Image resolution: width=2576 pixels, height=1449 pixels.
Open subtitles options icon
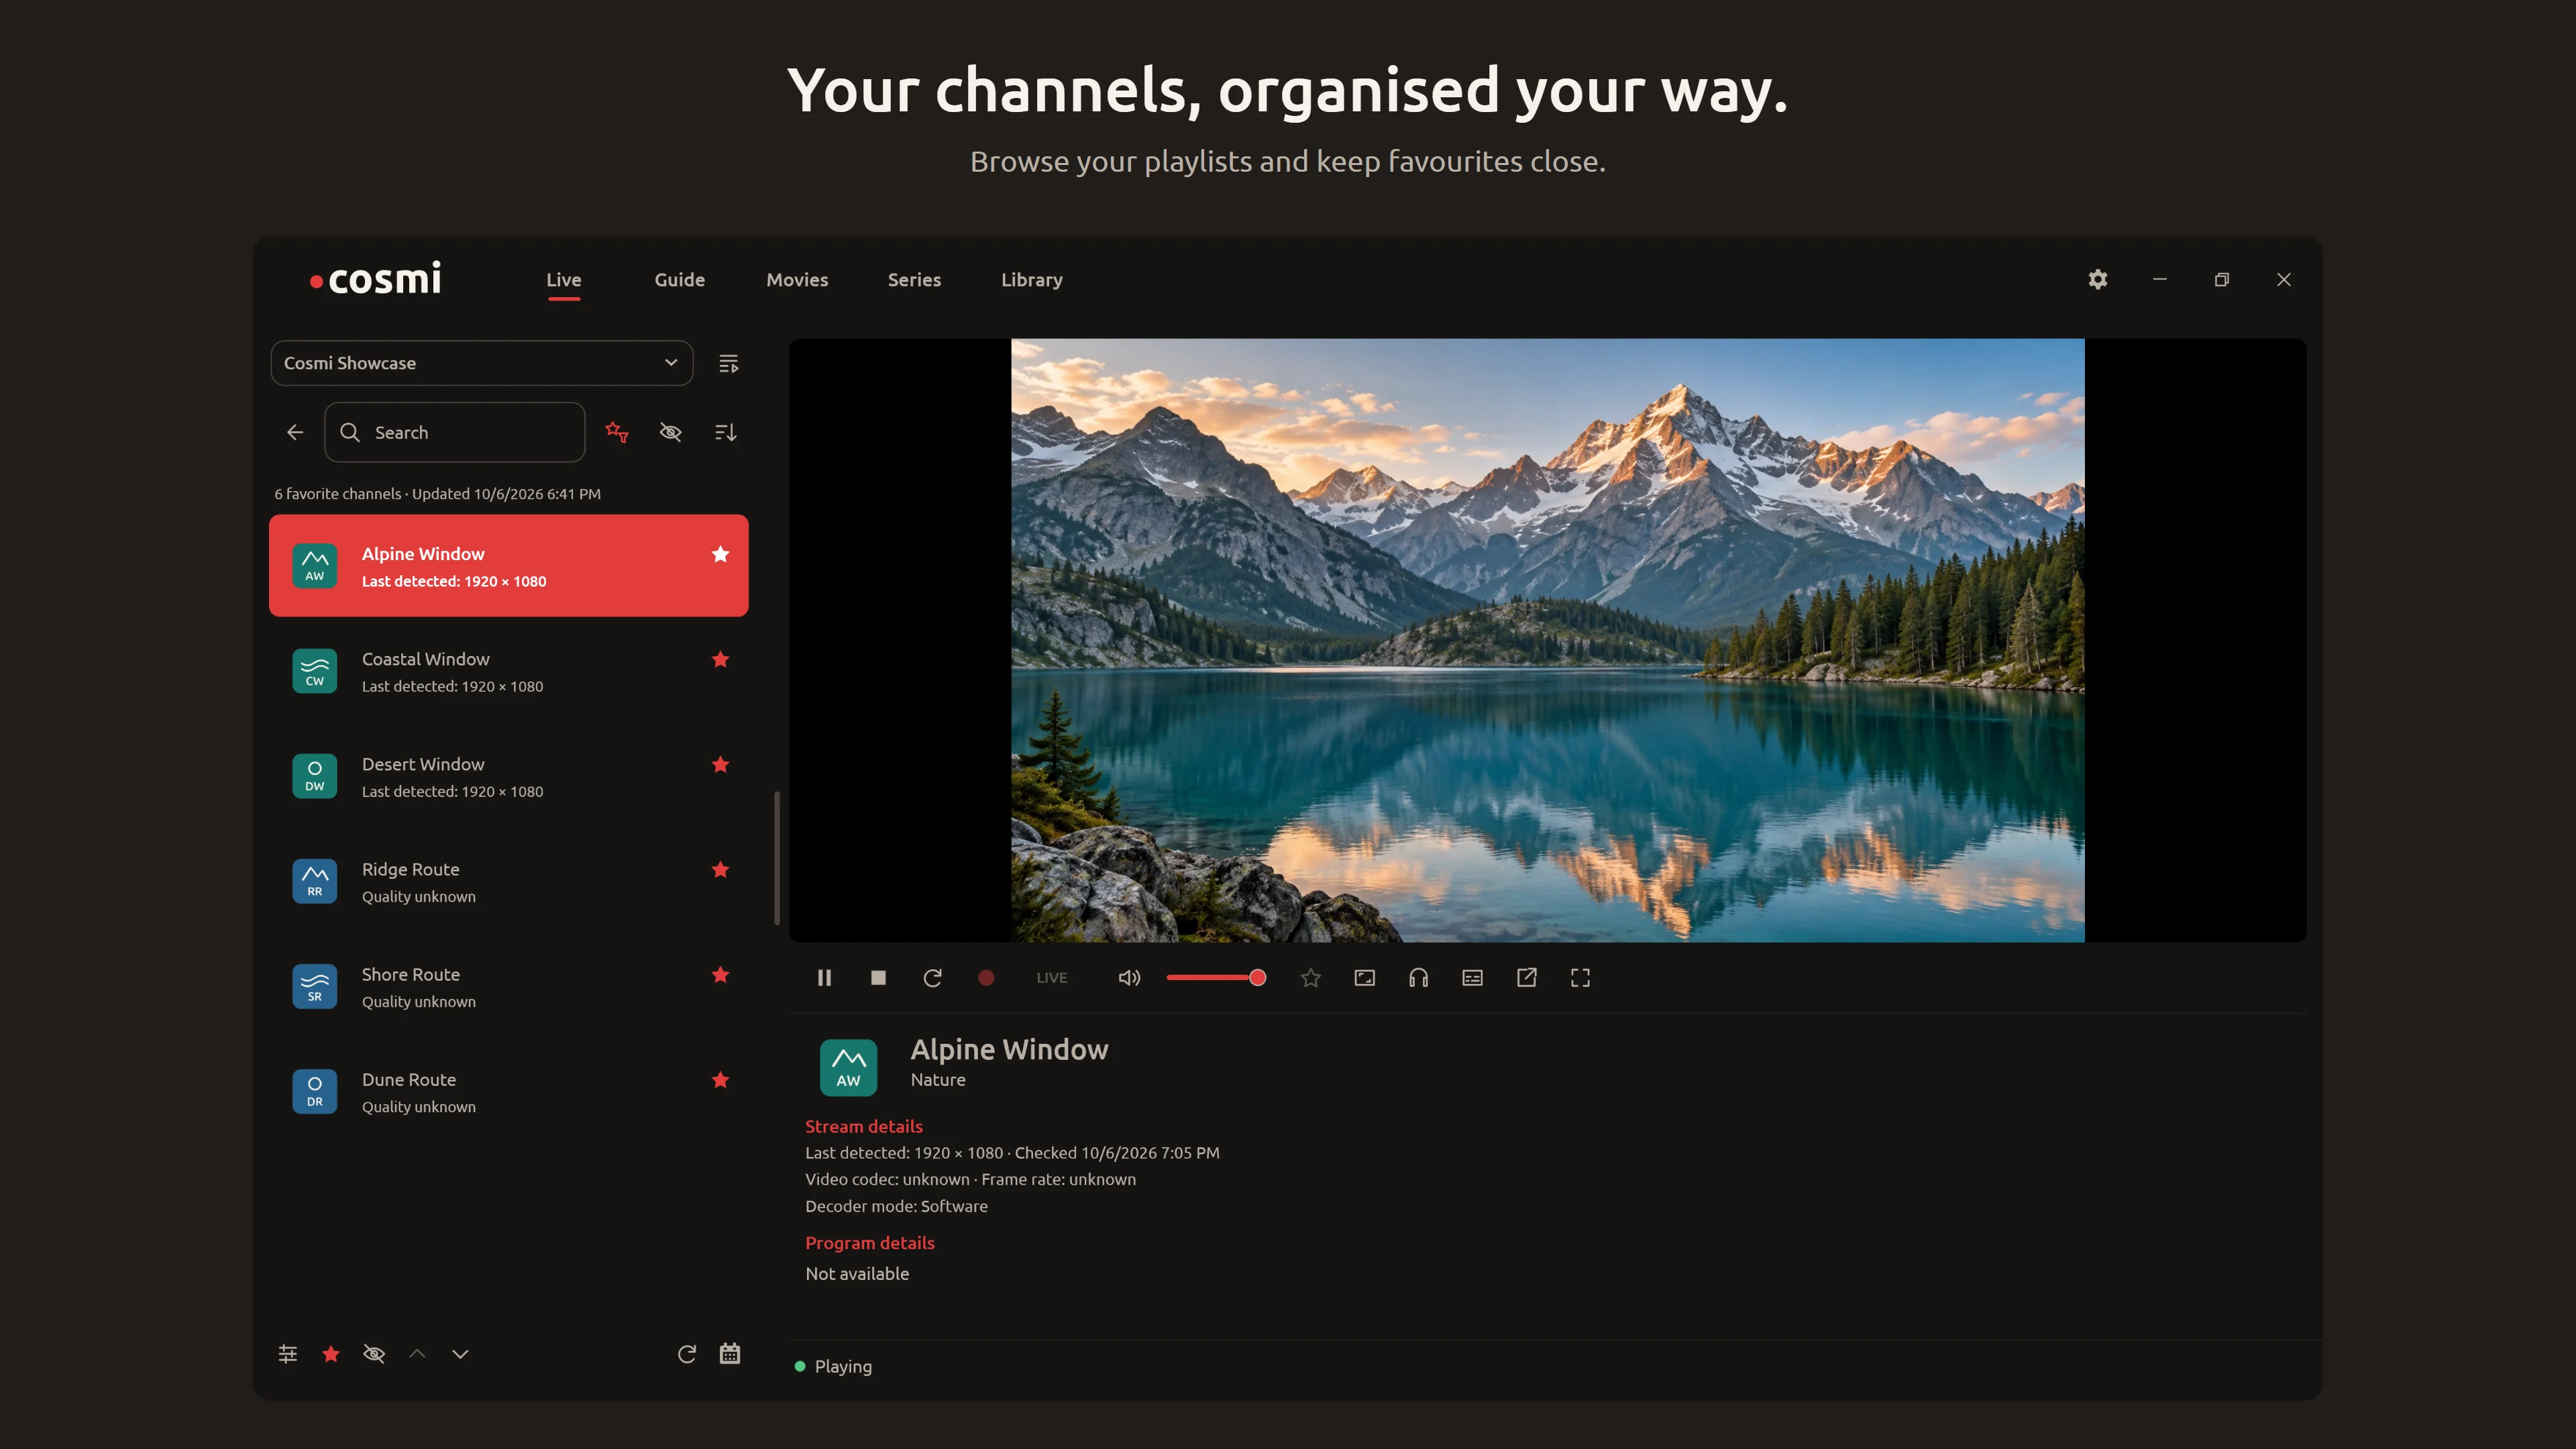[x=1472, y=978]
